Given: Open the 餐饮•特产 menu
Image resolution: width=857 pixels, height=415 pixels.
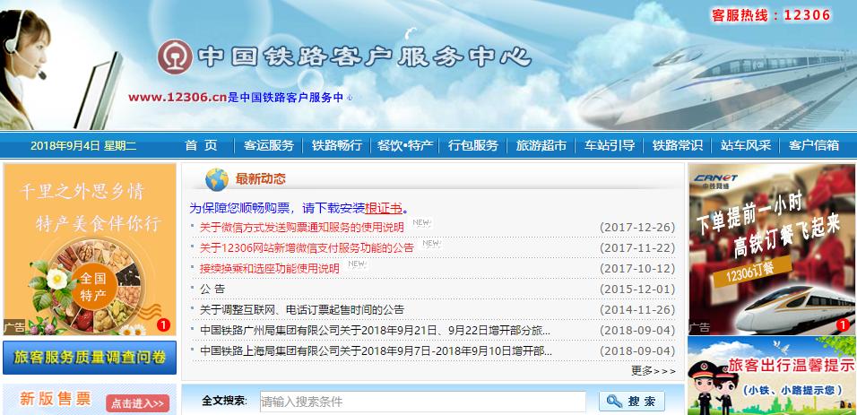Looking at the screenshot, I should click(405, 145).
